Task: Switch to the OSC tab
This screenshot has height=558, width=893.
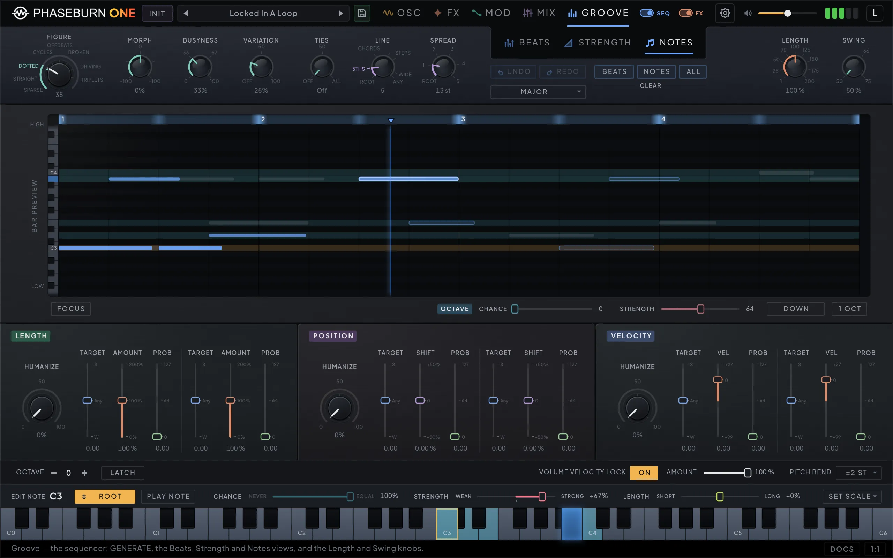Action: pyautogui.click(x=402, y=13)
